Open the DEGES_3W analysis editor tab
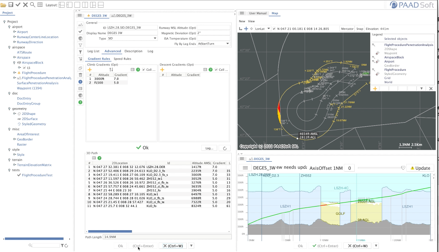 pyautogui.click(x=122, y=15)
